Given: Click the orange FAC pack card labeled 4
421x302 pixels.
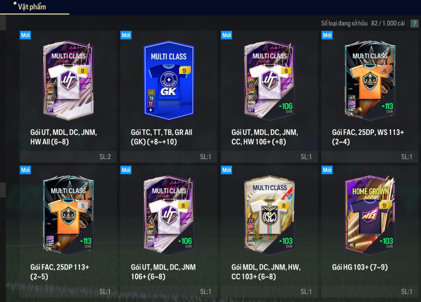Looking at the screenshot, I should (x=370, y=80).
